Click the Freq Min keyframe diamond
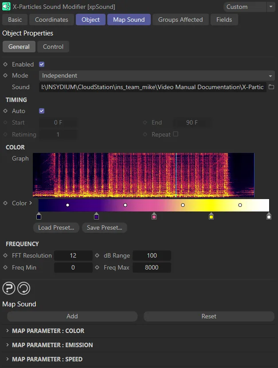278x368 pixels. (x=5, y=267)
